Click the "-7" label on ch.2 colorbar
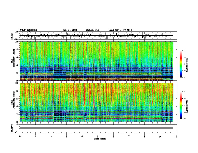Image resolution: width=198 pixels, height=153 pixels. pos(184,119)
